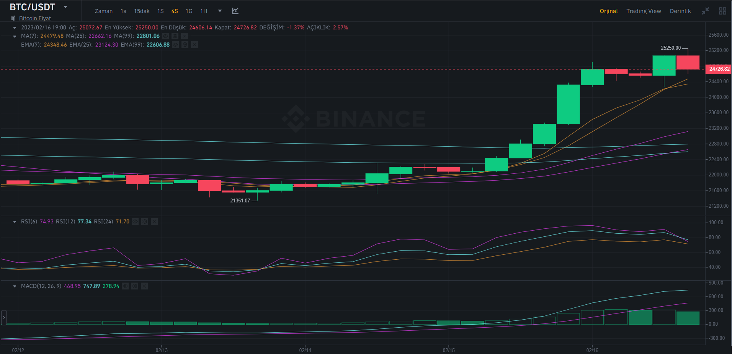Screen dimensions: 732x354
Task: Expand more time intervals dropdown after 1H
Action: click(220, 11)
